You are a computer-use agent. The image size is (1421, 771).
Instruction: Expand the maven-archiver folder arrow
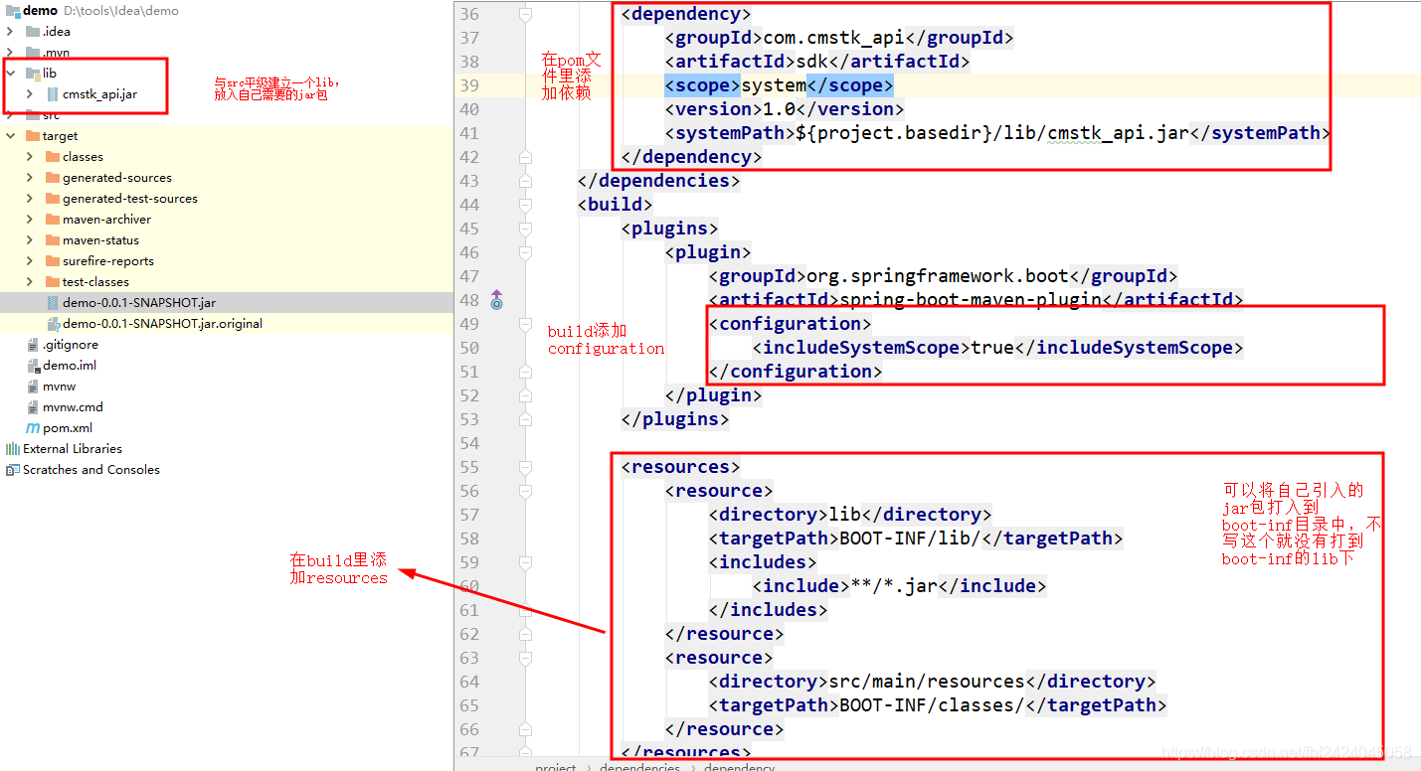click(30, 220)
